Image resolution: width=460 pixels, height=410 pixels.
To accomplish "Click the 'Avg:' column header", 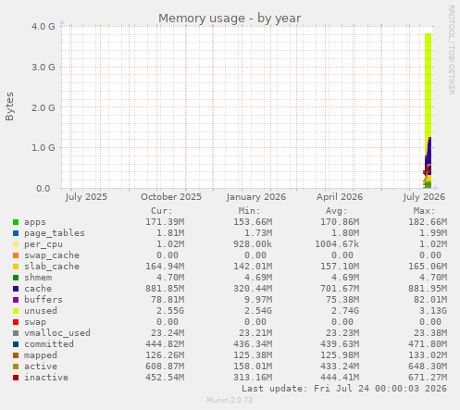I will pyautogui.click(x=337, y=211).
